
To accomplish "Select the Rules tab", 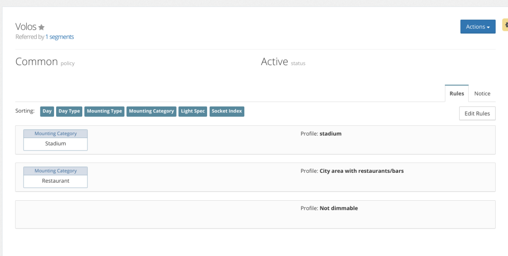I will click(x=457, y=93).
